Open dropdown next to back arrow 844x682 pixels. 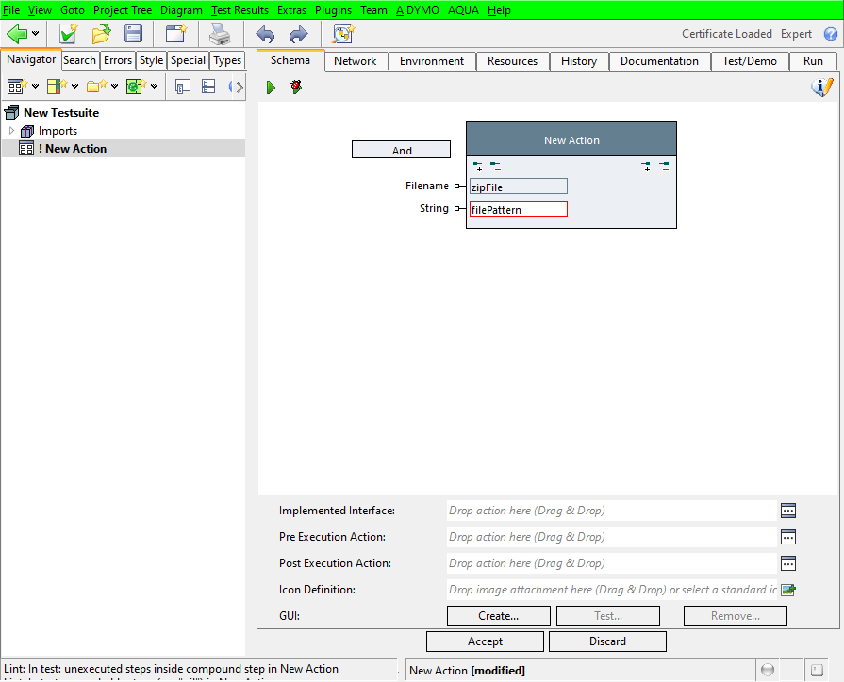point(36,34)
